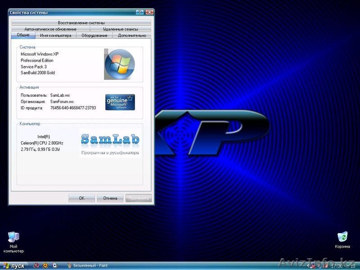Click the help question mark button in title bar
360x270 pixels.
(x=141, y=13)
